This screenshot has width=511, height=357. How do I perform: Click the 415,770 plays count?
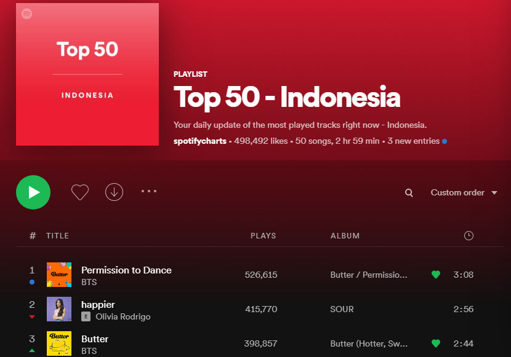(x=261, y=309)
